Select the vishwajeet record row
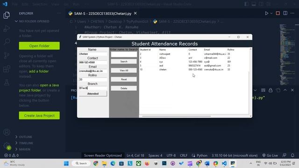Screen dimensions: 299x168 tap(194, 54)
